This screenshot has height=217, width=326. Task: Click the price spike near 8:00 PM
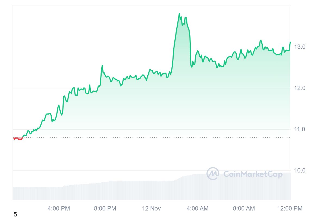click(102, 65)
